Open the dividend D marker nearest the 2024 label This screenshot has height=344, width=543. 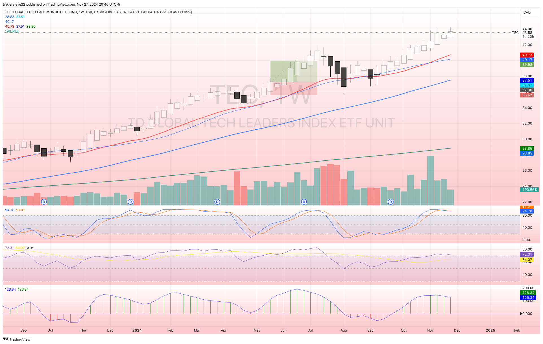click(x=130, y=202)
